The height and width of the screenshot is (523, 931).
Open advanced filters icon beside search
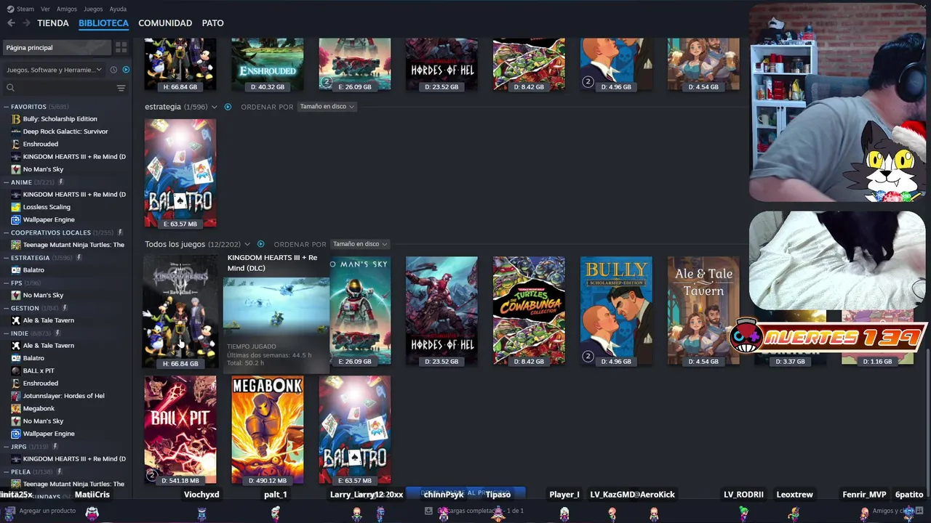pos(121,88)
